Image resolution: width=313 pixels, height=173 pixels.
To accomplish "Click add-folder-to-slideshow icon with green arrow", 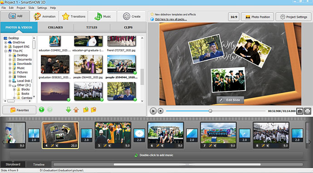I will (x=86, y=110).
